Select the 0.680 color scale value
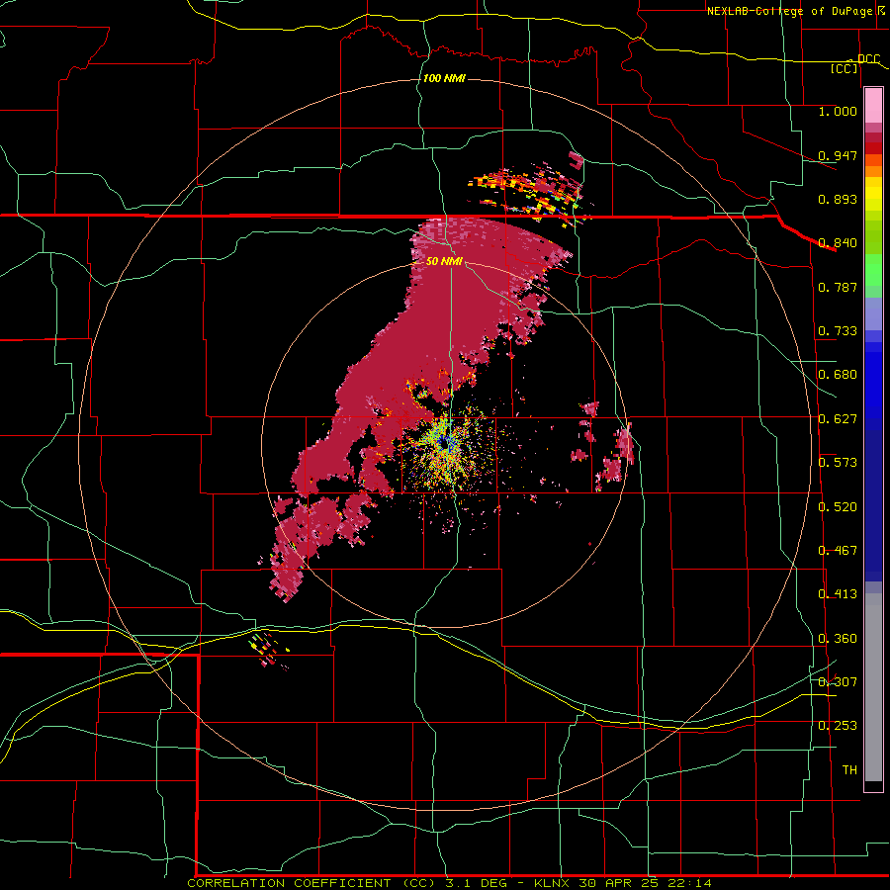 [838, 375]
